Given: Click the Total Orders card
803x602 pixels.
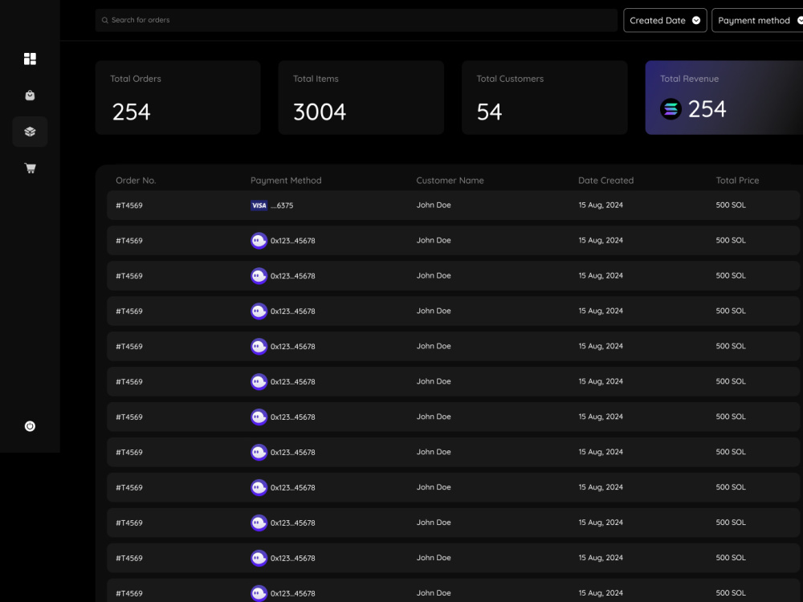Looking at the screenshot, I should pos(177,98).
